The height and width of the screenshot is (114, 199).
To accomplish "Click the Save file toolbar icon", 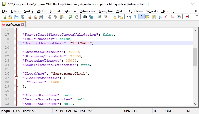I will [x=16, y=17].
